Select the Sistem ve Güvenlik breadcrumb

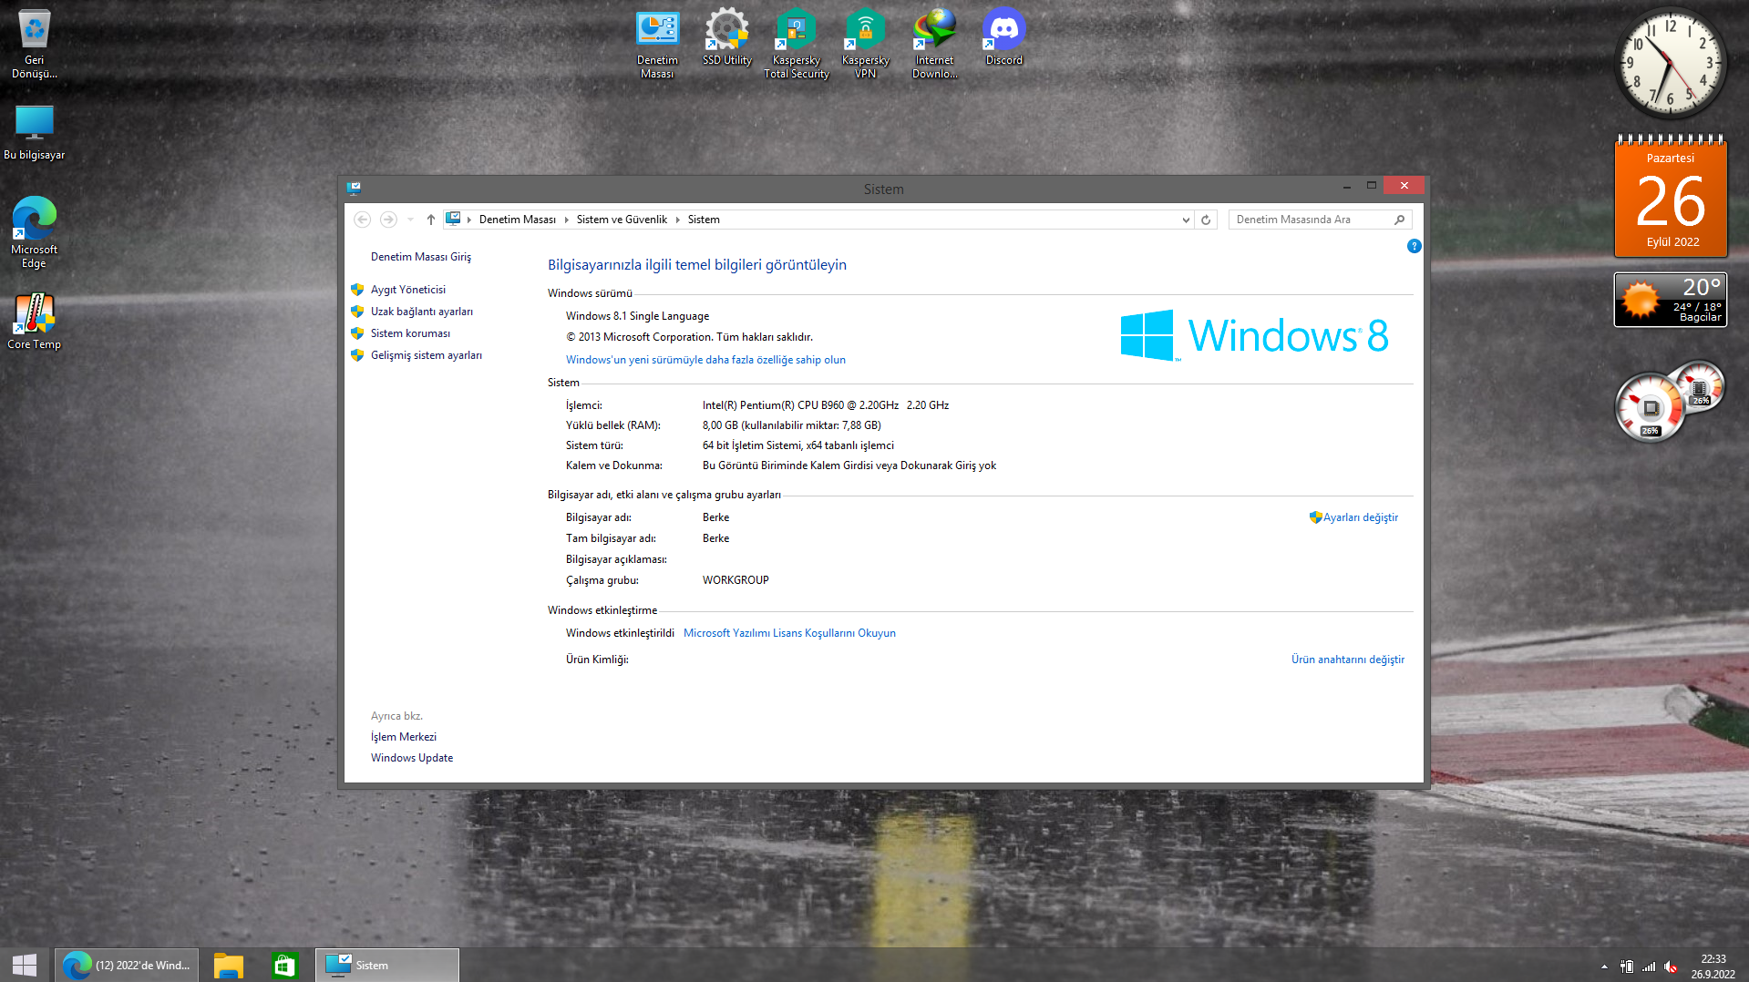622,220
